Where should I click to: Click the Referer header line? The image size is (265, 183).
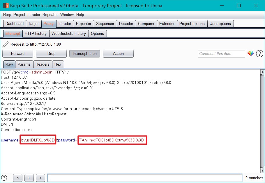(x=24, y=104)
